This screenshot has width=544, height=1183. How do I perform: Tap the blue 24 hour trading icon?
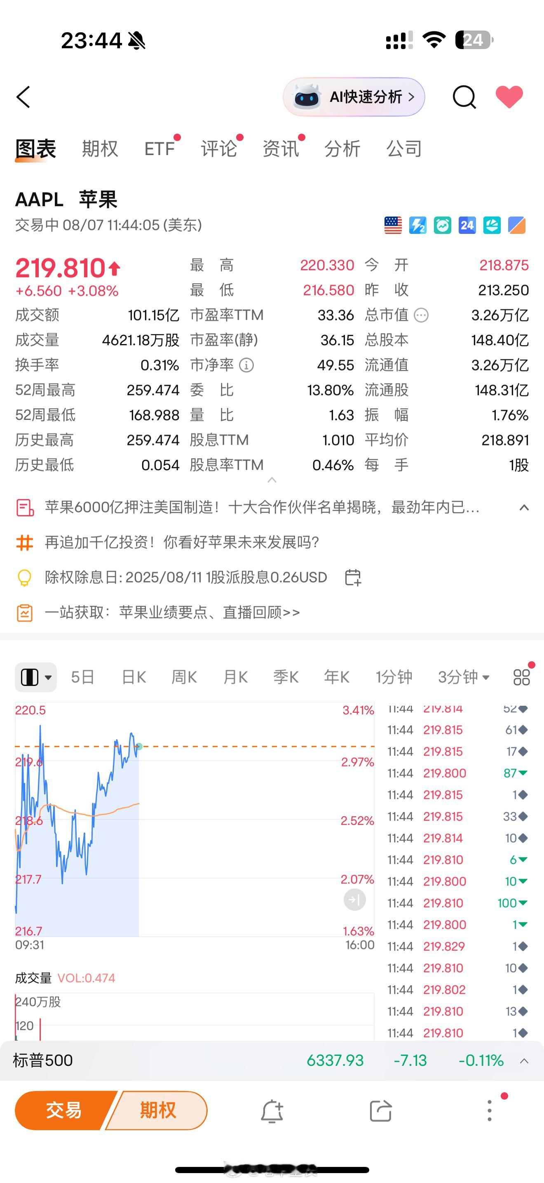[x=467, y=225]
